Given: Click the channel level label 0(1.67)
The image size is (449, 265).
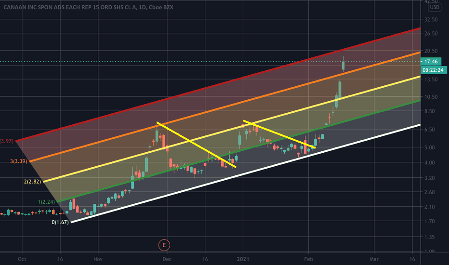Looking at the screenshot, I should point(60,222).
